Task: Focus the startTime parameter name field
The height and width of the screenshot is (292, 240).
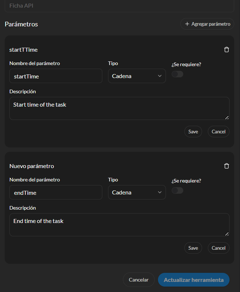Action: point(56,76)
